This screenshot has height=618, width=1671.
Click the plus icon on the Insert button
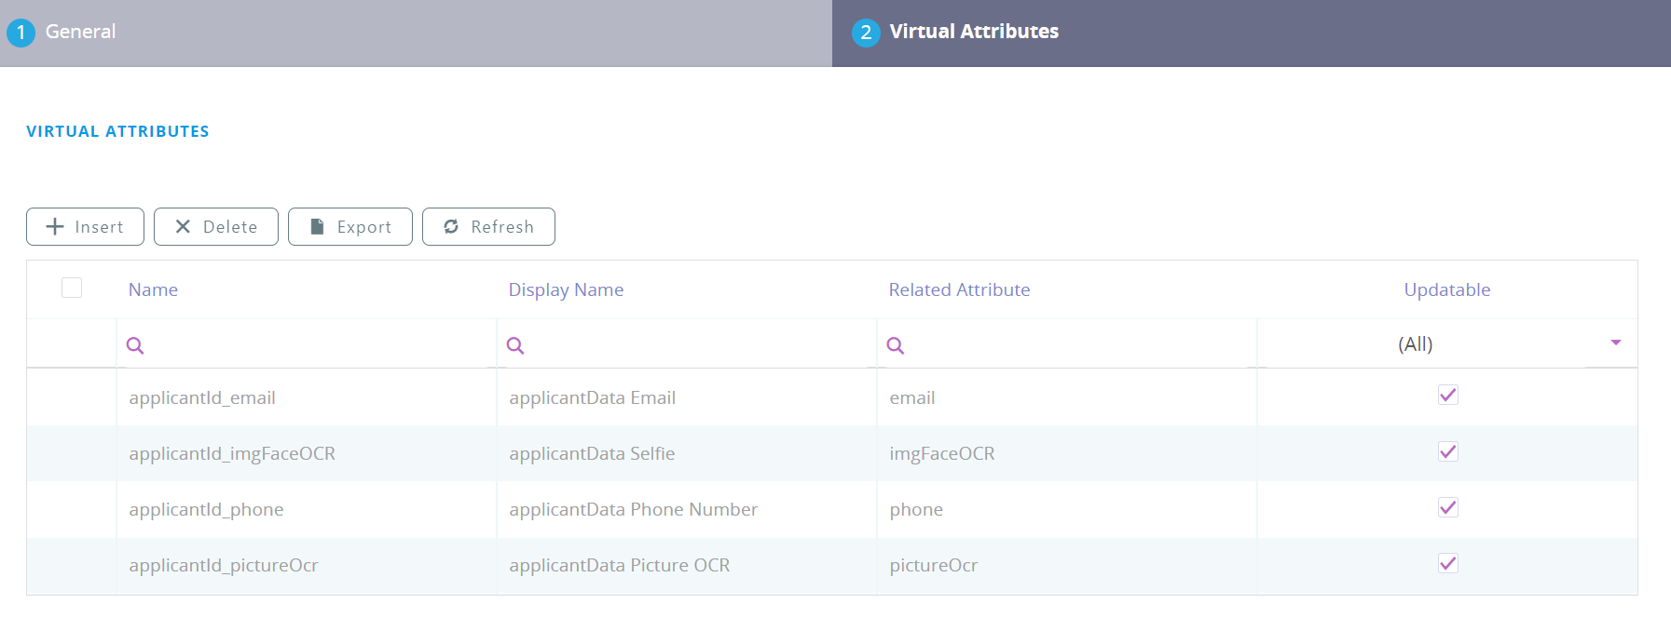55,226
